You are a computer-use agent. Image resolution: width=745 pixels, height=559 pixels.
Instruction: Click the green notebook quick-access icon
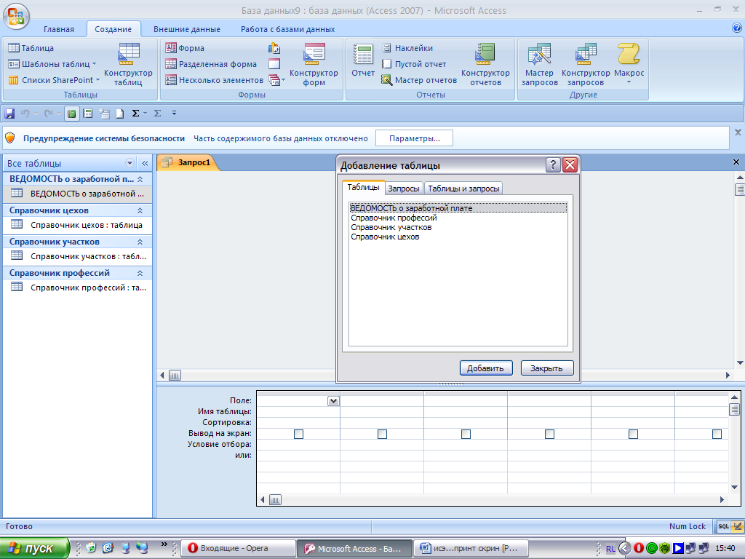point(72,114)
